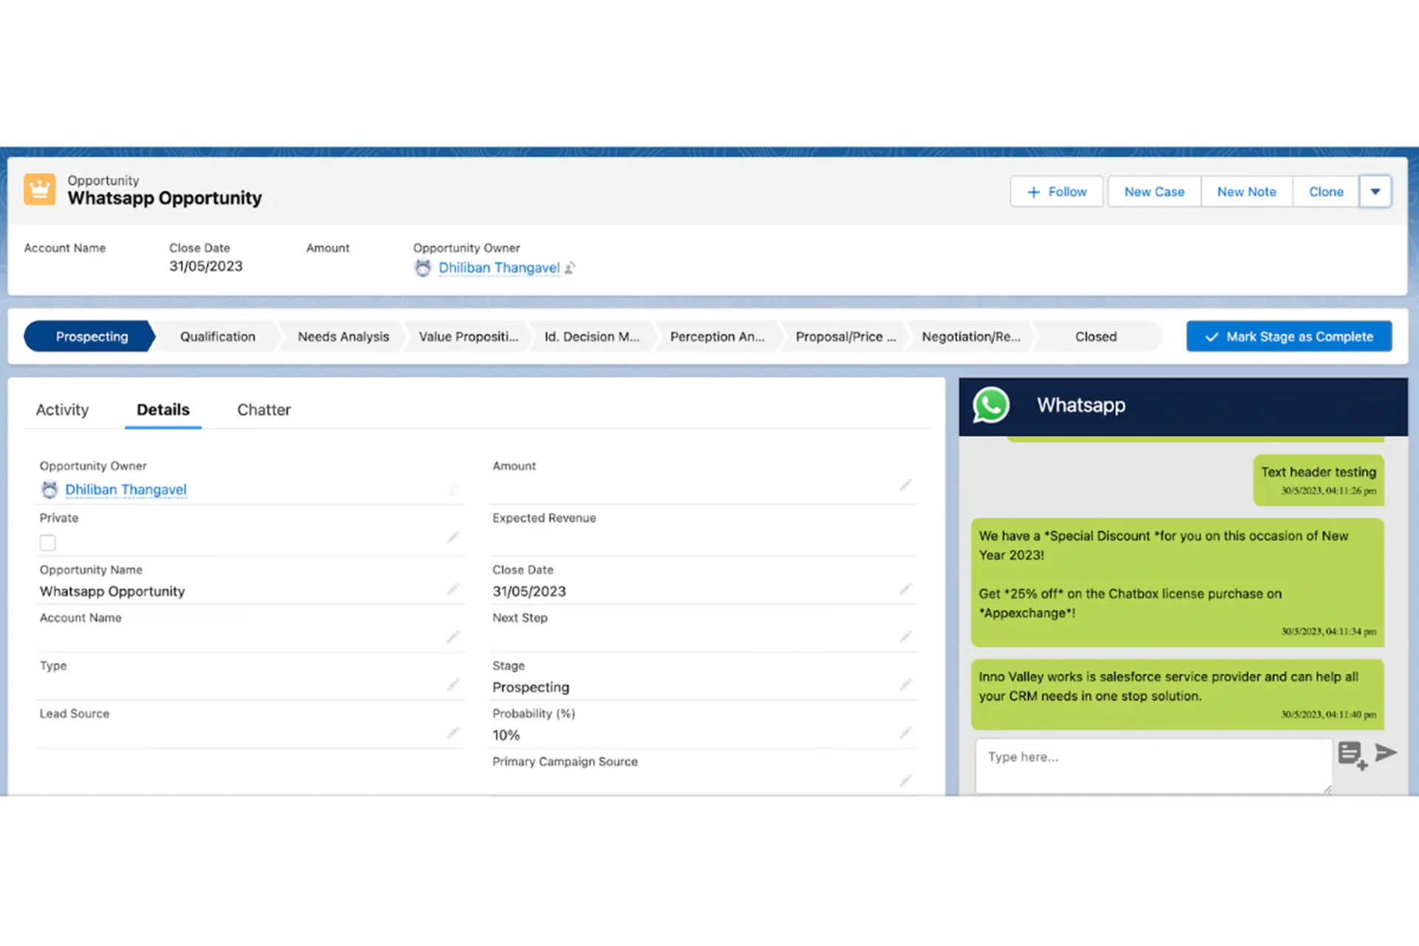Screen dimensions: 1419x946
Task: Select the Qualification stage
Action: [218, 336]
